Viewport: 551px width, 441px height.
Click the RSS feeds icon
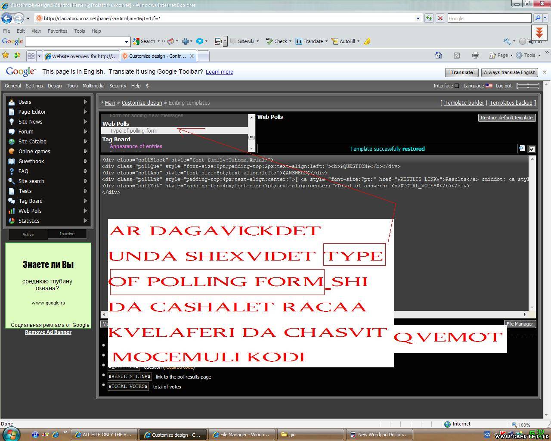point(457,55)
